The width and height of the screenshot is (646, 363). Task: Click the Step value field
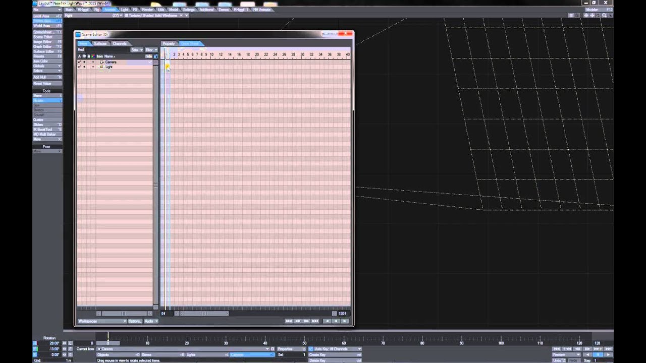(604, 360)
